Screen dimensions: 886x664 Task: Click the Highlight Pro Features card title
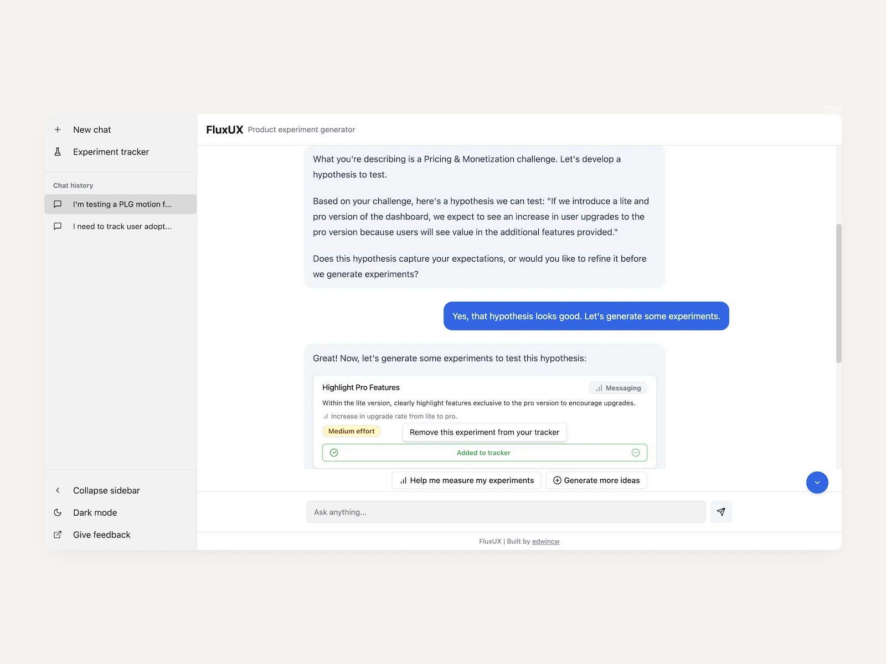click(361, 387)
